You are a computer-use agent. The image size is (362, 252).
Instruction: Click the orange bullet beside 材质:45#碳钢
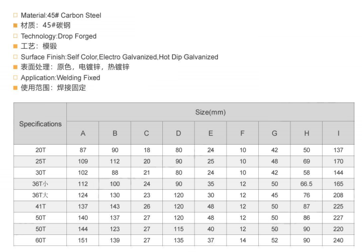[16, 26]
